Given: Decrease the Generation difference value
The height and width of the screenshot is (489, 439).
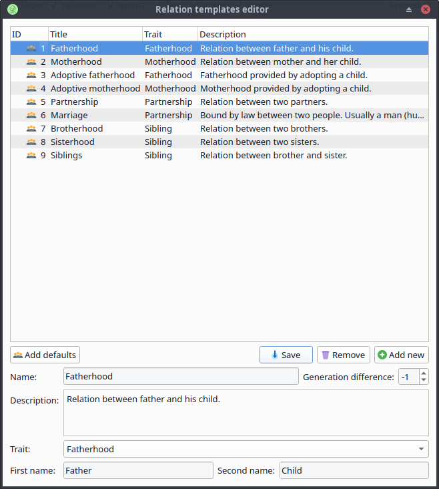Looking at the screenshot, I should [x=424, y=380].
